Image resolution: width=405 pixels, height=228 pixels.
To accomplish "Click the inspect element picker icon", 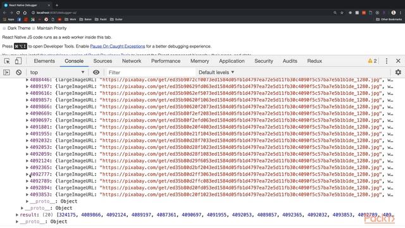I will click(x=7, y=61).
